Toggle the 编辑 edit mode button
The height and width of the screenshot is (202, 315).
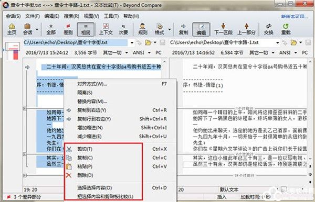201,29
